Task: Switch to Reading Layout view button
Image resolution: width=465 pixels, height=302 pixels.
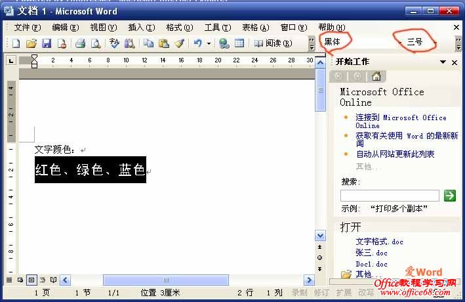Action: pos(53,280)
